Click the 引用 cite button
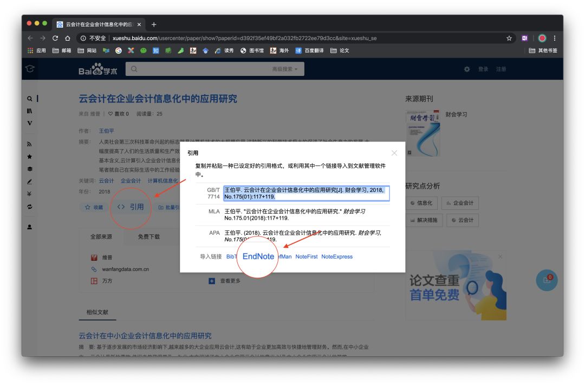 point(131,207)
